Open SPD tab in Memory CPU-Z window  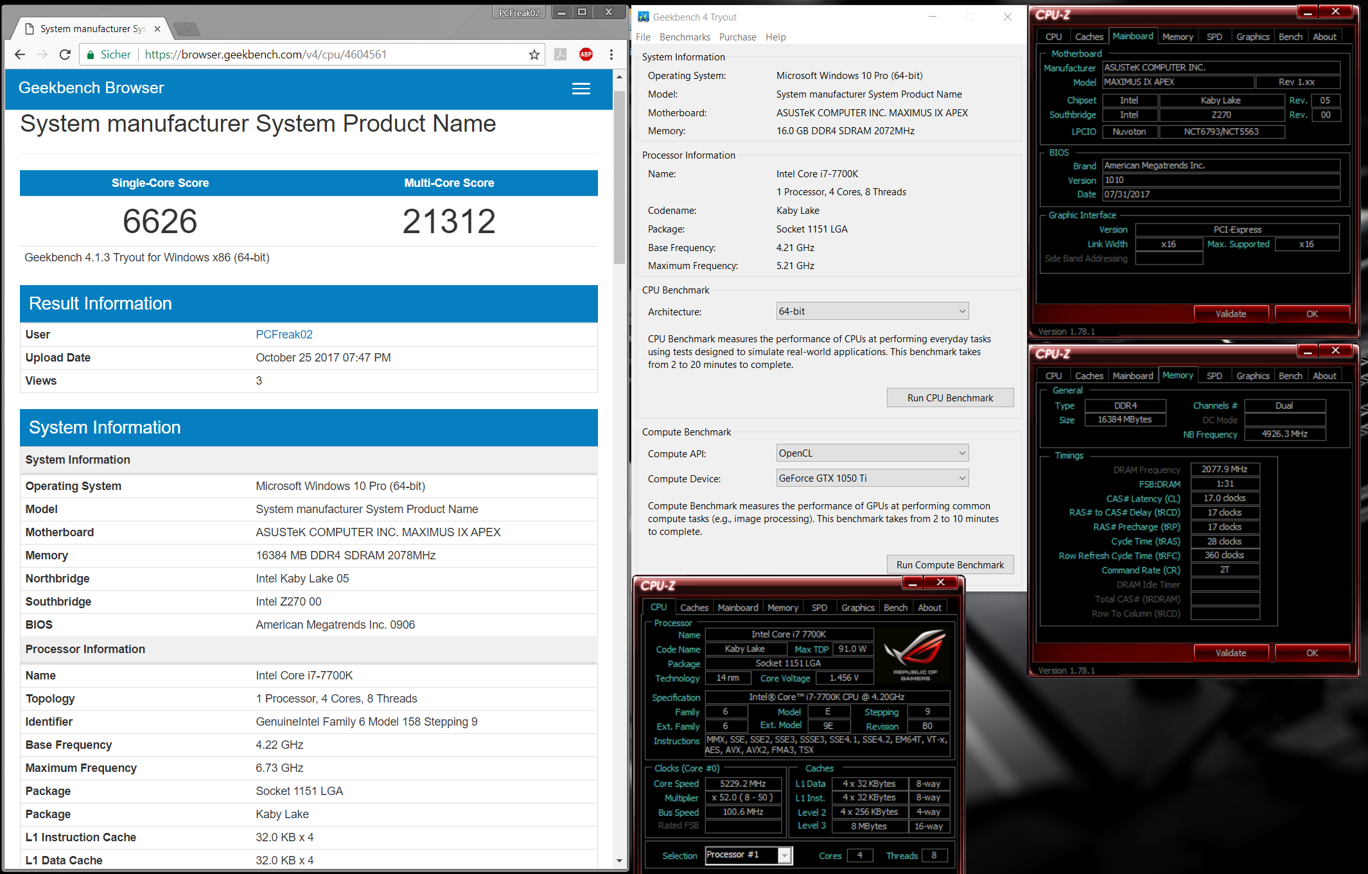(x=1214, y=376)
